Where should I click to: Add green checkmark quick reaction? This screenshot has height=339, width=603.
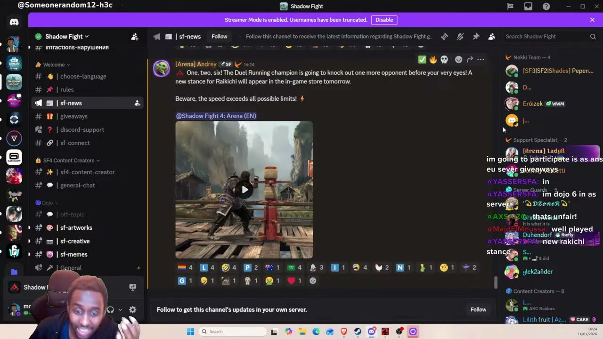click(x=422, y=59)
